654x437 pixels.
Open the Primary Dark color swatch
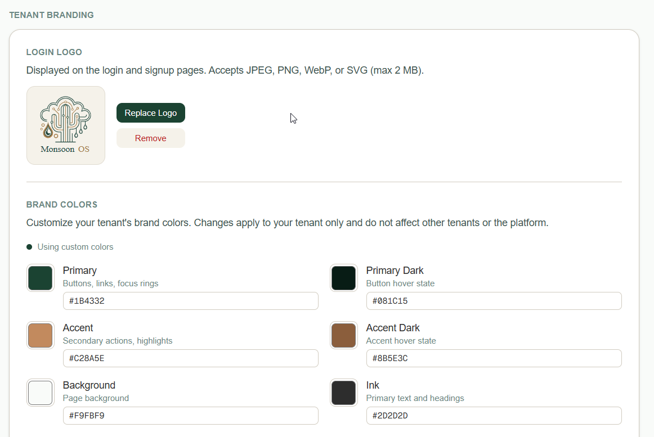(x=343, y=277)
